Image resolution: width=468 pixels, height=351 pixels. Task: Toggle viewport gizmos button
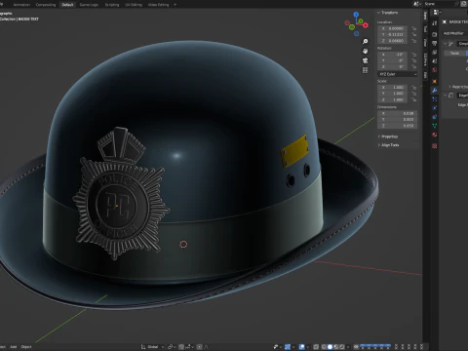point(288,347)
